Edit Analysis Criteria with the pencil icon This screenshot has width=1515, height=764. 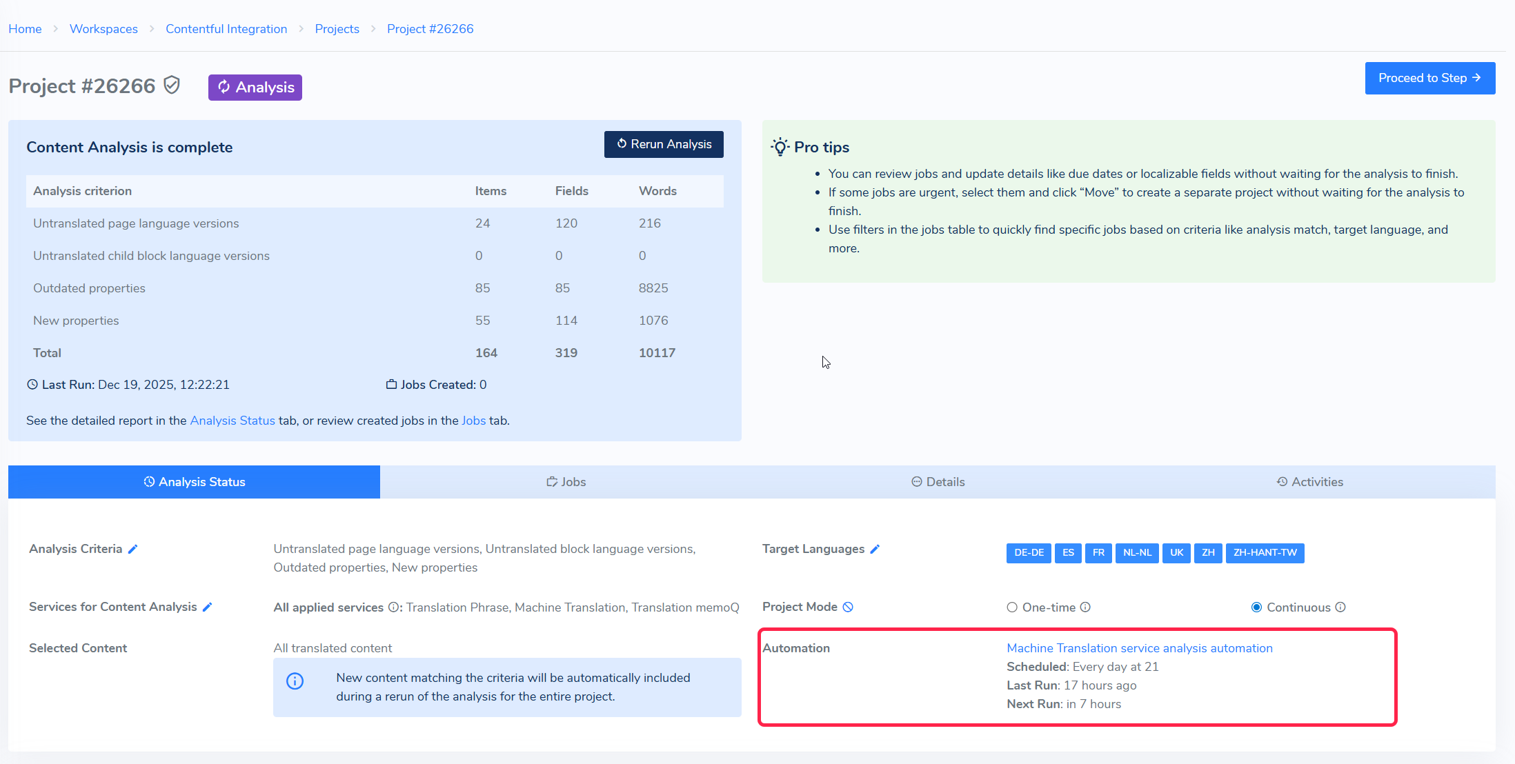[133, 549]
